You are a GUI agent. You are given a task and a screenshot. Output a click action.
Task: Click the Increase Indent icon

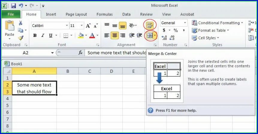(x=139, y=35)
